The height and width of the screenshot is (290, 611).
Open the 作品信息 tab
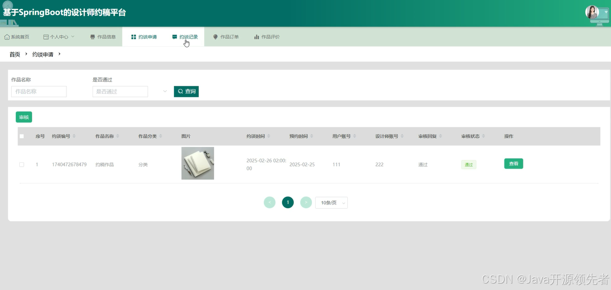point(103,37)
